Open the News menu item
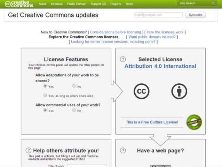The image size is (222, 167). tap(129, 4)
